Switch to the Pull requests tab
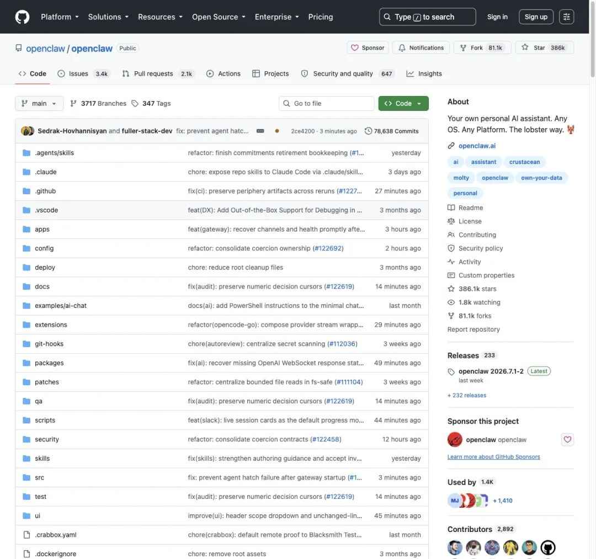This screenshot has height=559, width=596. click(158, 74)
